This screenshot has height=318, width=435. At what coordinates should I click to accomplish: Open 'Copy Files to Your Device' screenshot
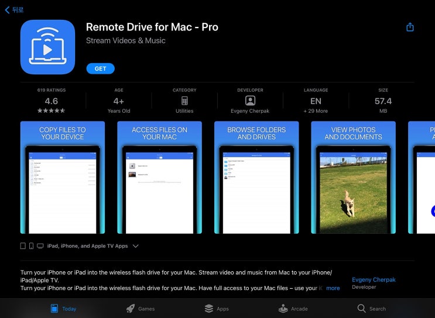(x=63, y=178)
